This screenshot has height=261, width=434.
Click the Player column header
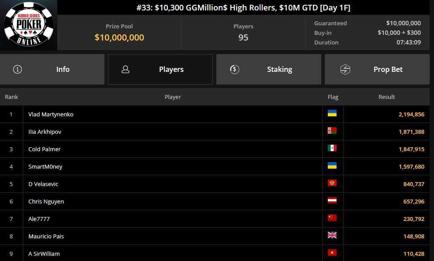[173, 97]
